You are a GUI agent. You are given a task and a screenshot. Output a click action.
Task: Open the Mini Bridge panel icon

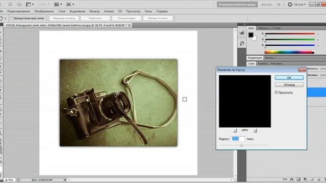click(x=242, y=33)
